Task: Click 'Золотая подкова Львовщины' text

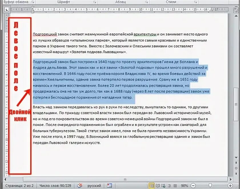Action: coord(98,52)
